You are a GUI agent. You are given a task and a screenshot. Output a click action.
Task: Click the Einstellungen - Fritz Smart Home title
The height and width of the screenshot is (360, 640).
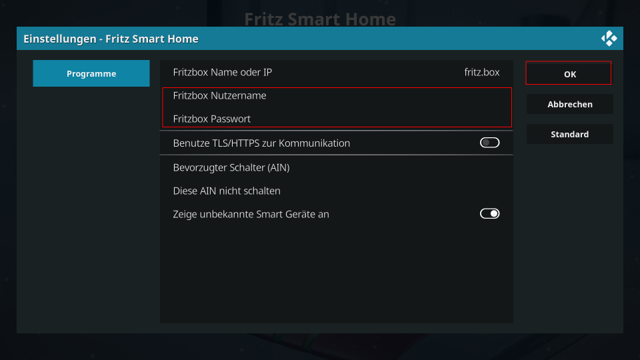pos(111,39)
